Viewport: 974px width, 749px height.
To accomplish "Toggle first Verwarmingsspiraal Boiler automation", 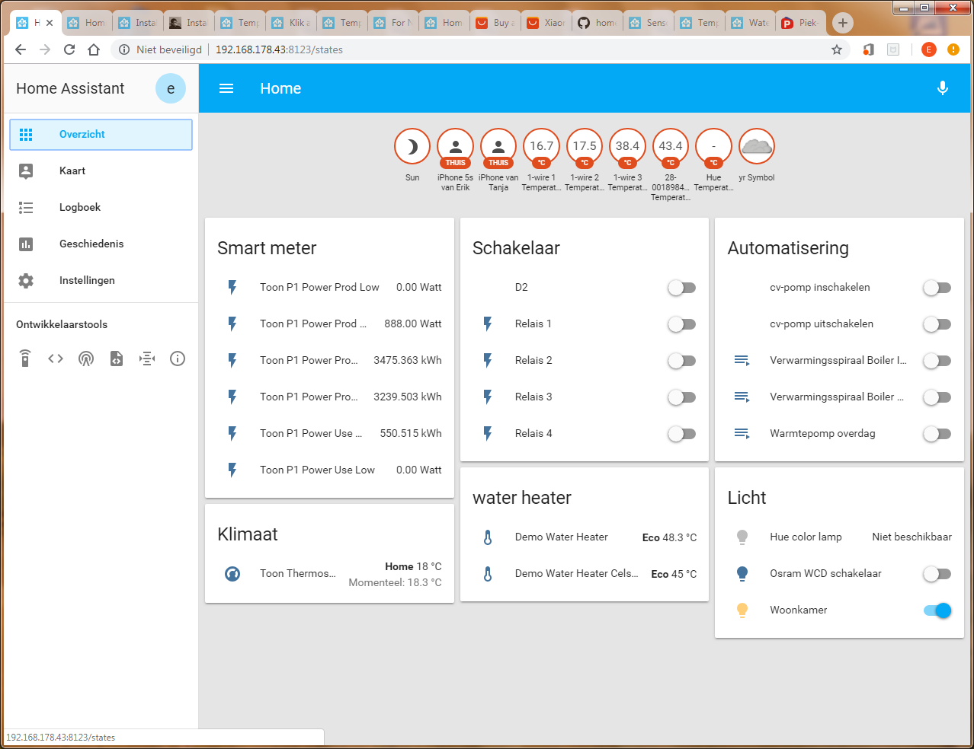I will (x=937, y=361).
